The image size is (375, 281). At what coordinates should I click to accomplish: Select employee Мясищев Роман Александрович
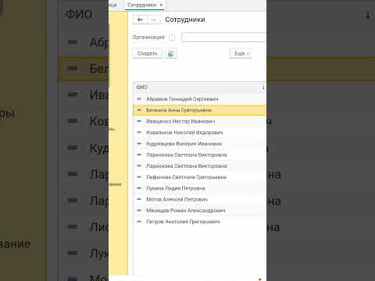[x=200, y=211]
